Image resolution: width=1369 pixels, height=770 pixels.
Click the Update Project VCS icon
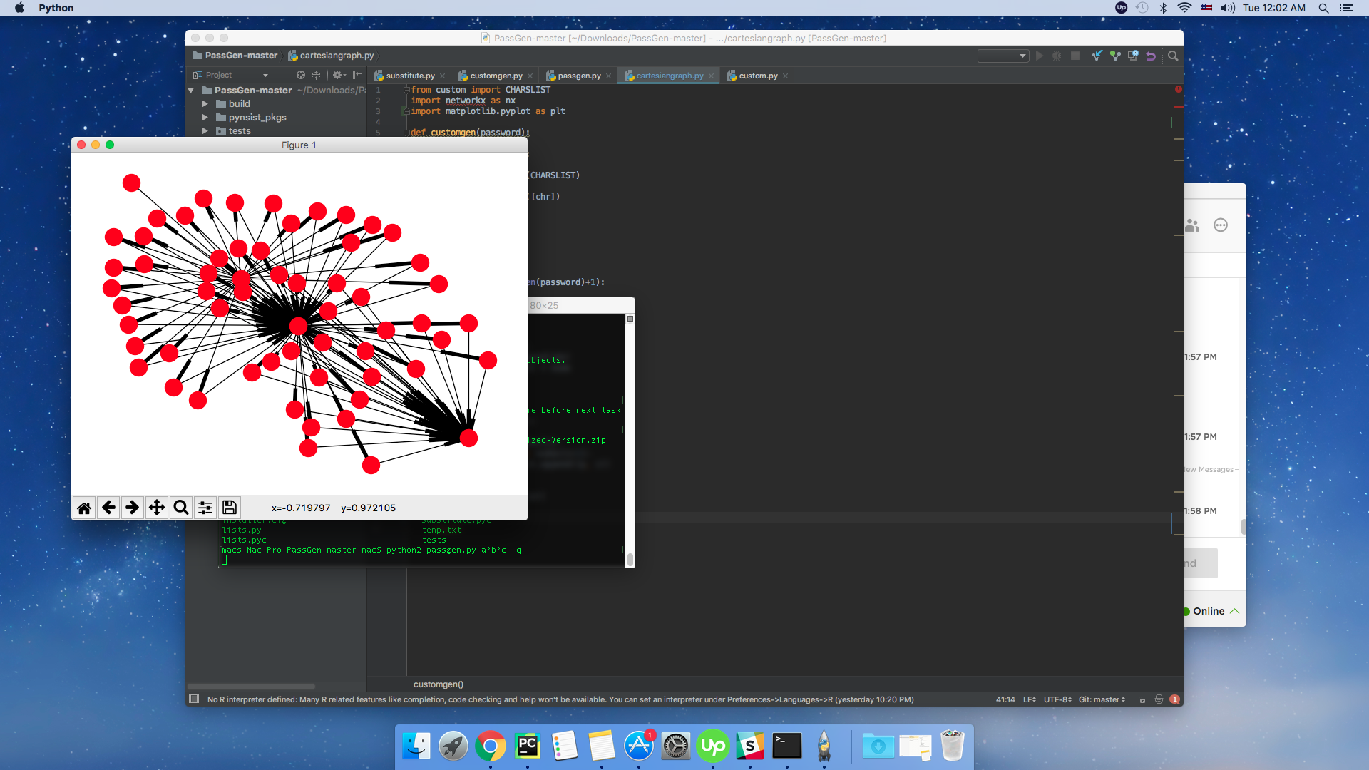point(1097,56)
